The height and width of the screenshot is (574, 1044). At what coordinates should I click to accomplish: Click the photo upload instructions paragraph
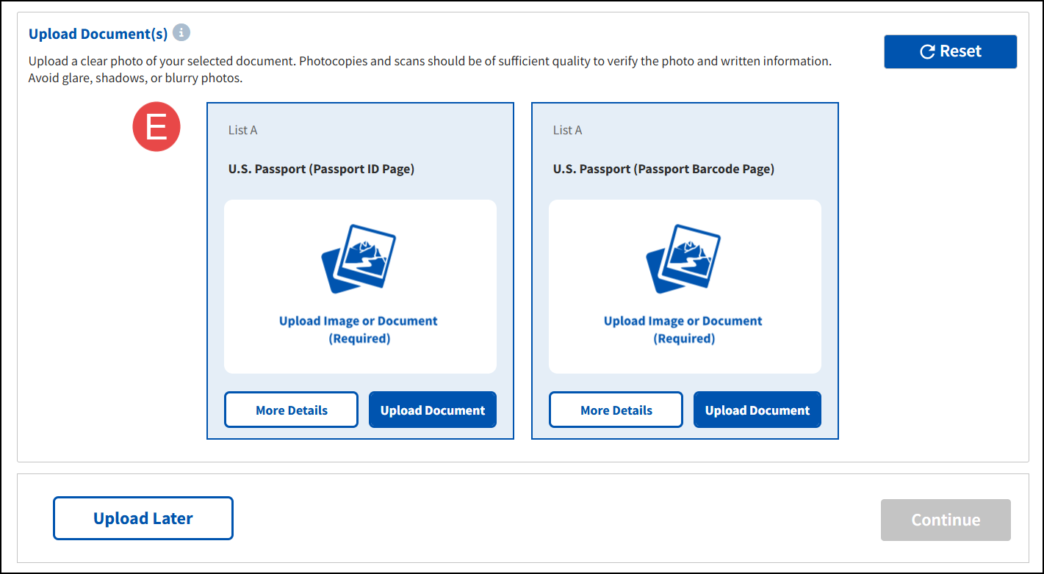430,69
